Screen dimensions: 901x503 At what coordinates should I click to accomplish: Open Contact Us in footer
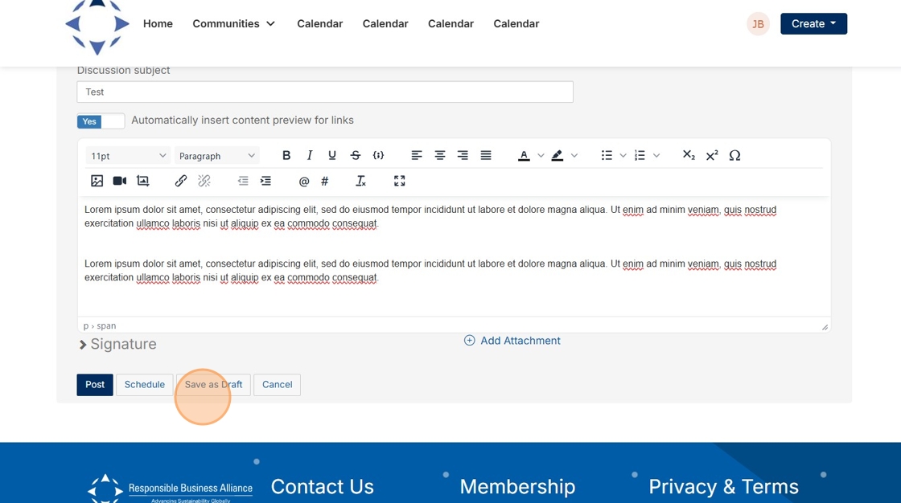[323, 487]
